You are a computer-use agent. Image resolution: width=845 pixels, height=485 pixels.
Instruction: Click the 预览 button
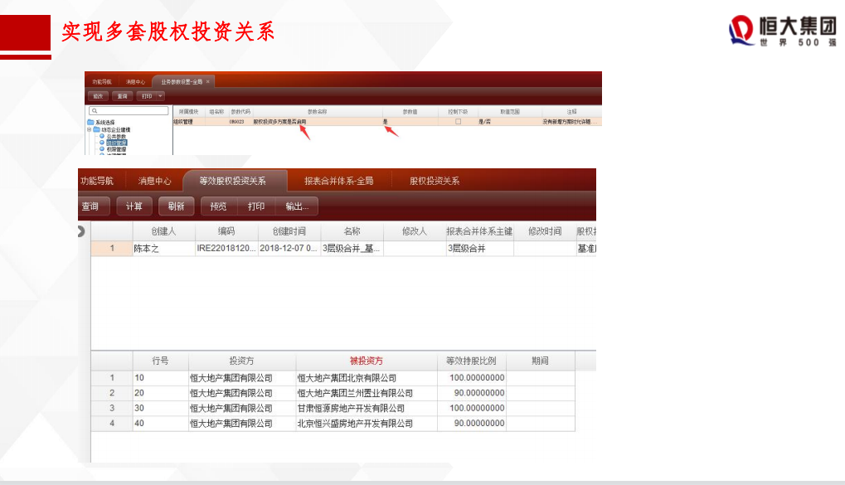[218, 206]
